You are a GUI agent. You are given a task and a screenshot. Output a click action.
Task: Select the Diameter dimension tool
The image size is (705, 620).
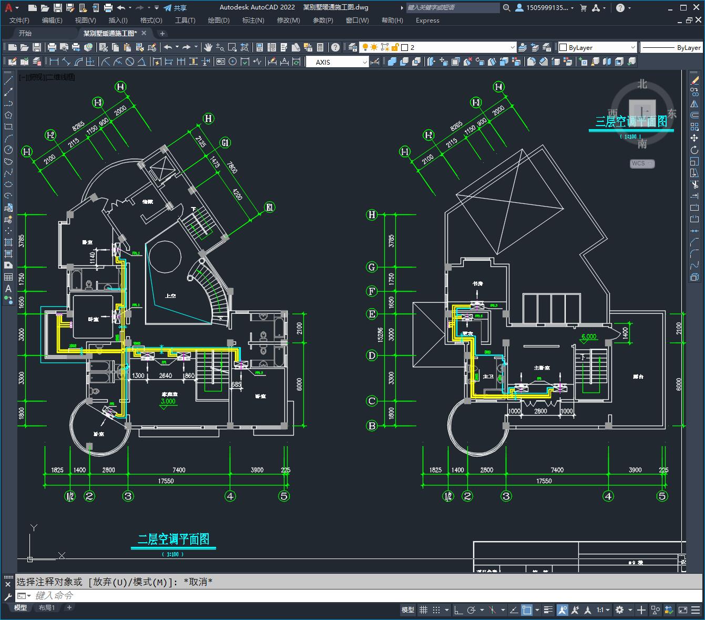130,62
